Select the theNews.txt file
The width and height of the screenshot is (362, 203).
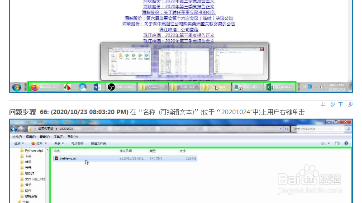125,158
